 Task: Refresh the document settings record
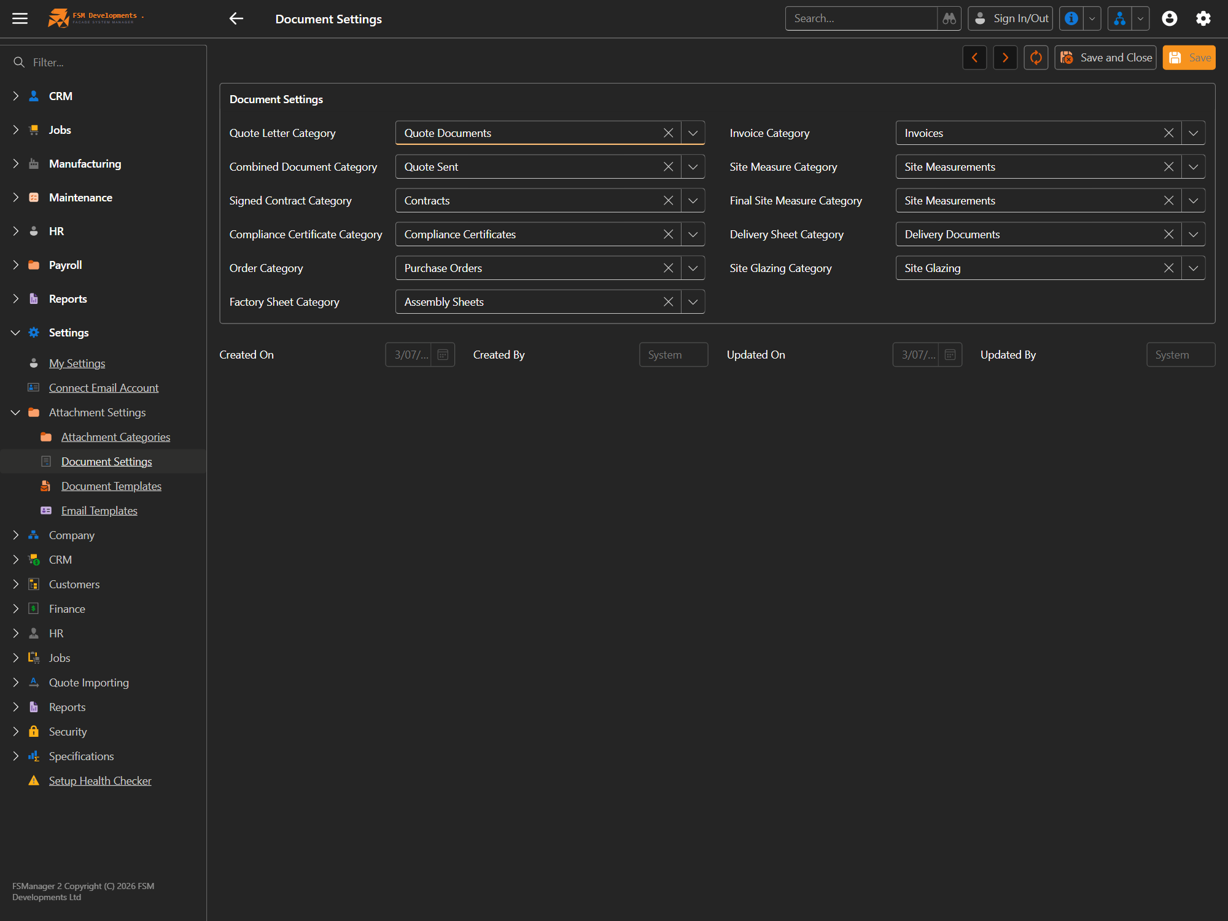1036,58
